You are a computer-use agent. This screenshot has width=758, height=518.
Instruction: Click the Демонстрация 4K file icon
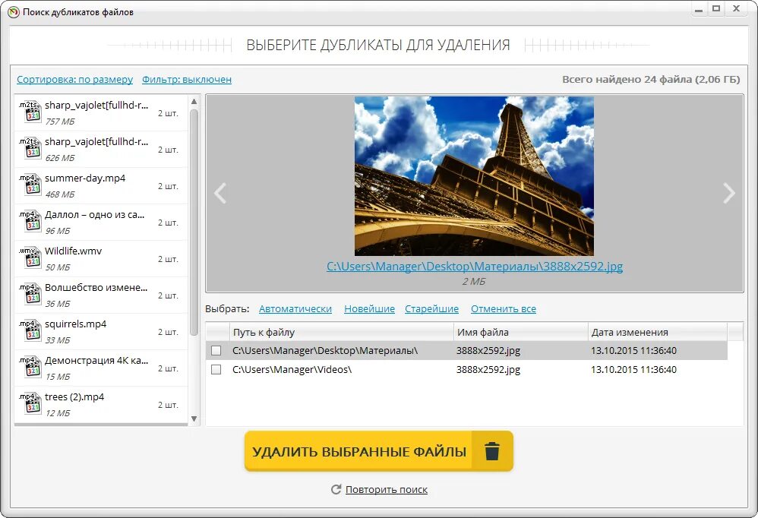30,368
